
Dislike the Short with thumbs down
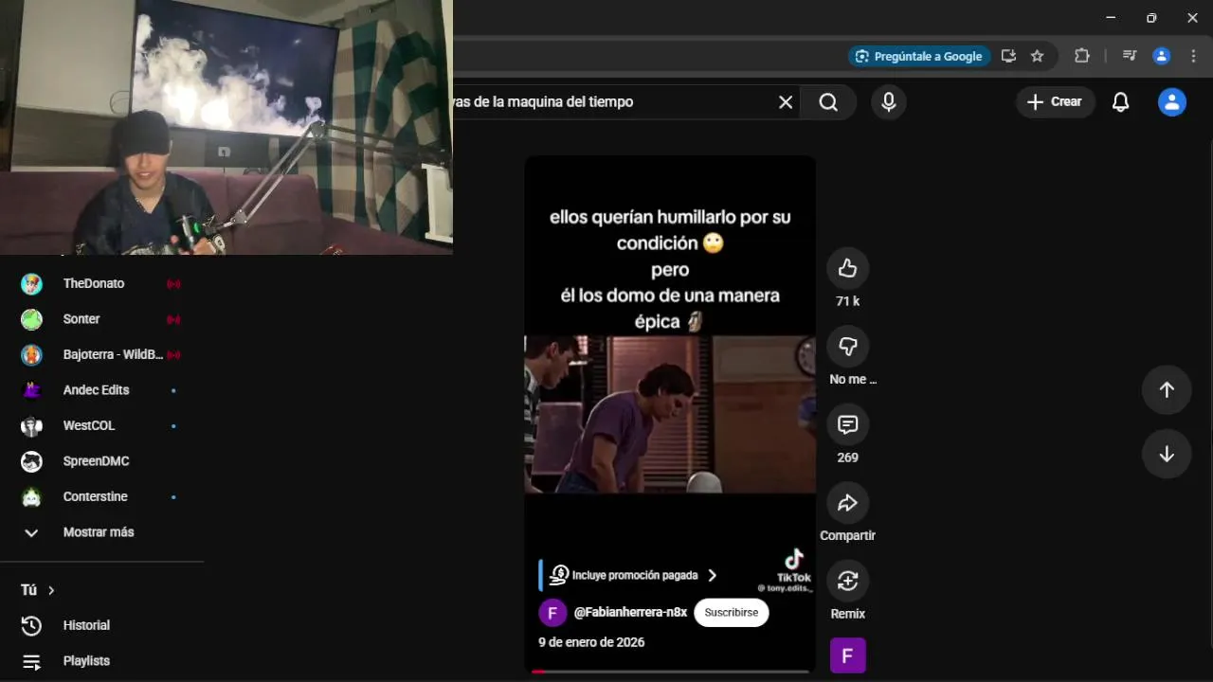click(x=847, y=347)
